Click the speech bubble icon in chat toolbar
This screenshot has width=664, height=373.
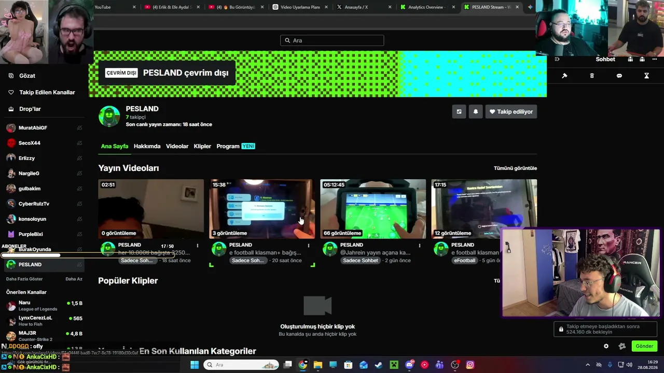pos(619,76)
